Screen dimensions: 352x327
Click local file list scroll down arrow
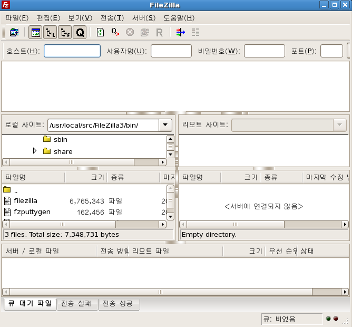click(x=170, y=217)
